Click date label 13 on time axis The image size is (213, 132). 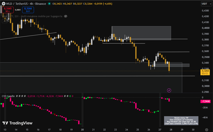(5, 129)
